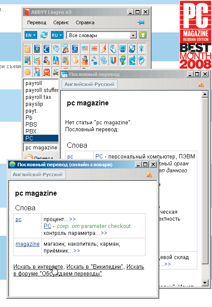Screen dimensions: 212x307
Task: Click Искать в интернете link
Action: tap(38, 267)
